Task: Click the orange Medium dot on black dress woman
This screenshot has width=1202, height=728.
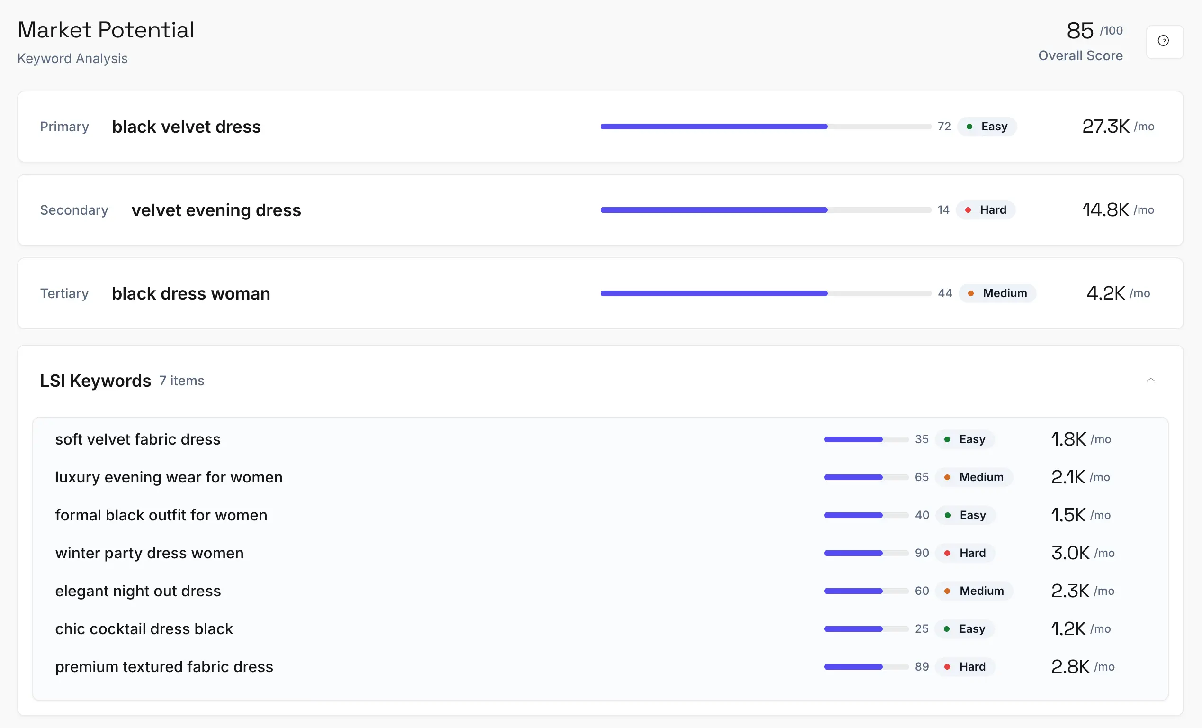Action: (971, 294)
